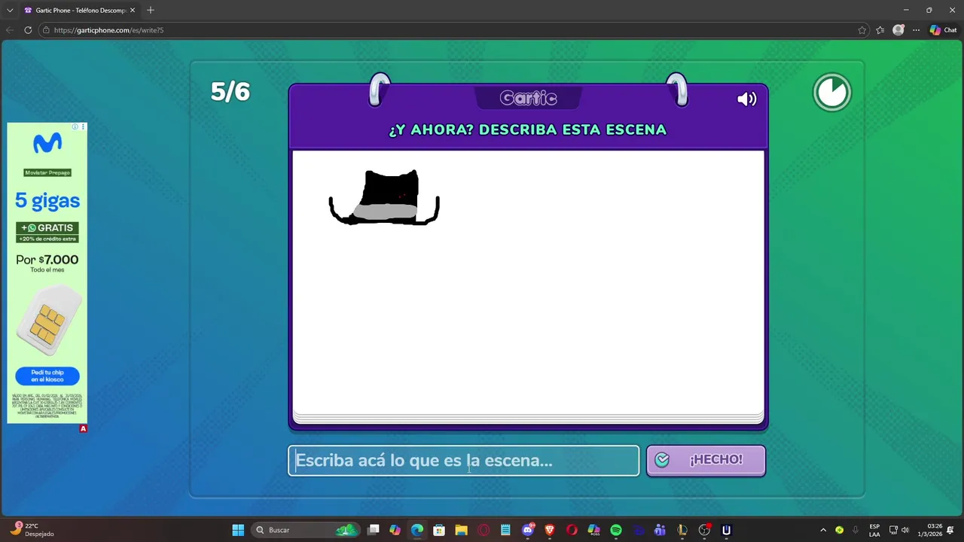Screen dimensions: 964x542
Task: Open the browser profile avatar
Action: (898, 30)
